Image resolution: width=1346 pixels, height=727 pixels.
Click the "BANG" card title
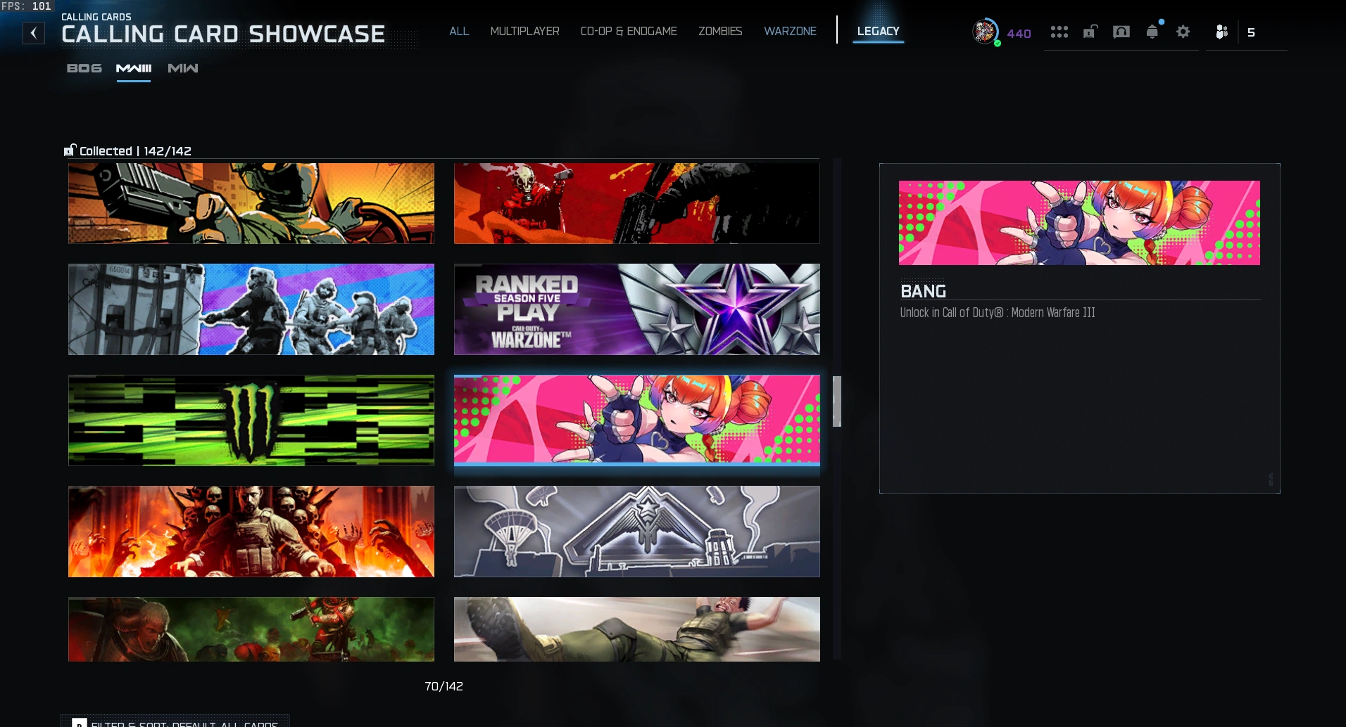(923, 291)
